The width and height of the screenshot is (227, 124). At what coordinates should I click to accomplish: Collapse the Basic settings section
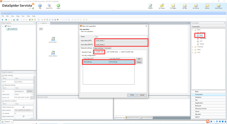3,76
